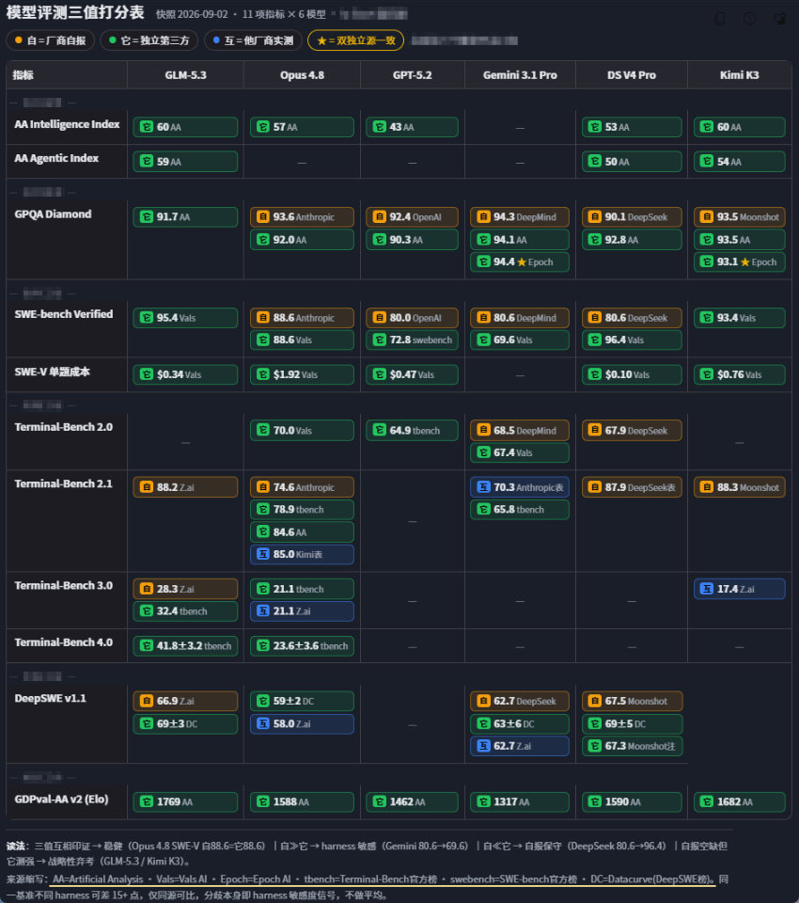Viewport: 799px width, 903px height.
Task: Click the 96.4 Vals chip under DS V4 Pro
Action: click(x=632, y=340)
